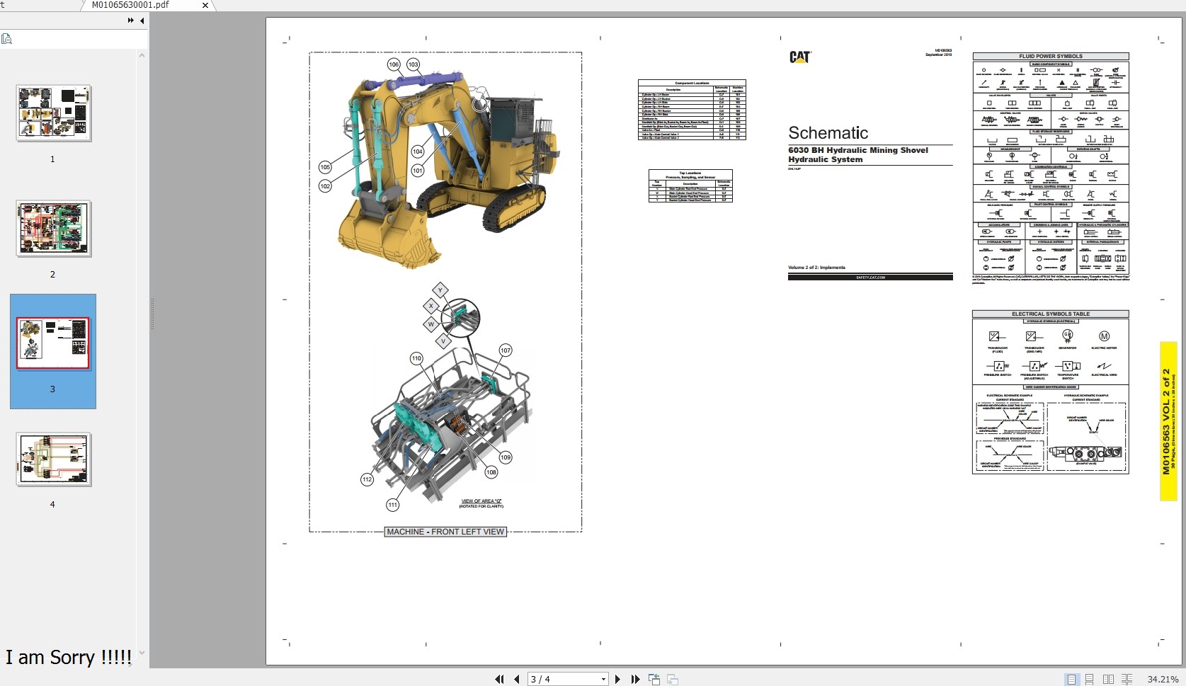Jump to the last page

(x=635, y=679)
